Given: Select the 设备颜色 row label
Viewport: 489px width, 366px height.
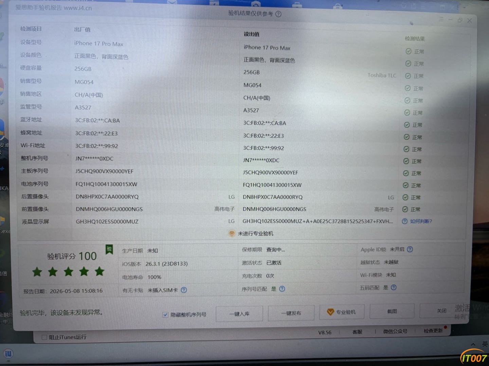Looking at the screenshot, I should (31, 55).
